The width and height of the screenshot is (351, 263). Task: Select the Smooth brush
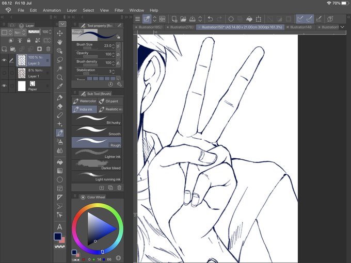click(x=97, y=131)
